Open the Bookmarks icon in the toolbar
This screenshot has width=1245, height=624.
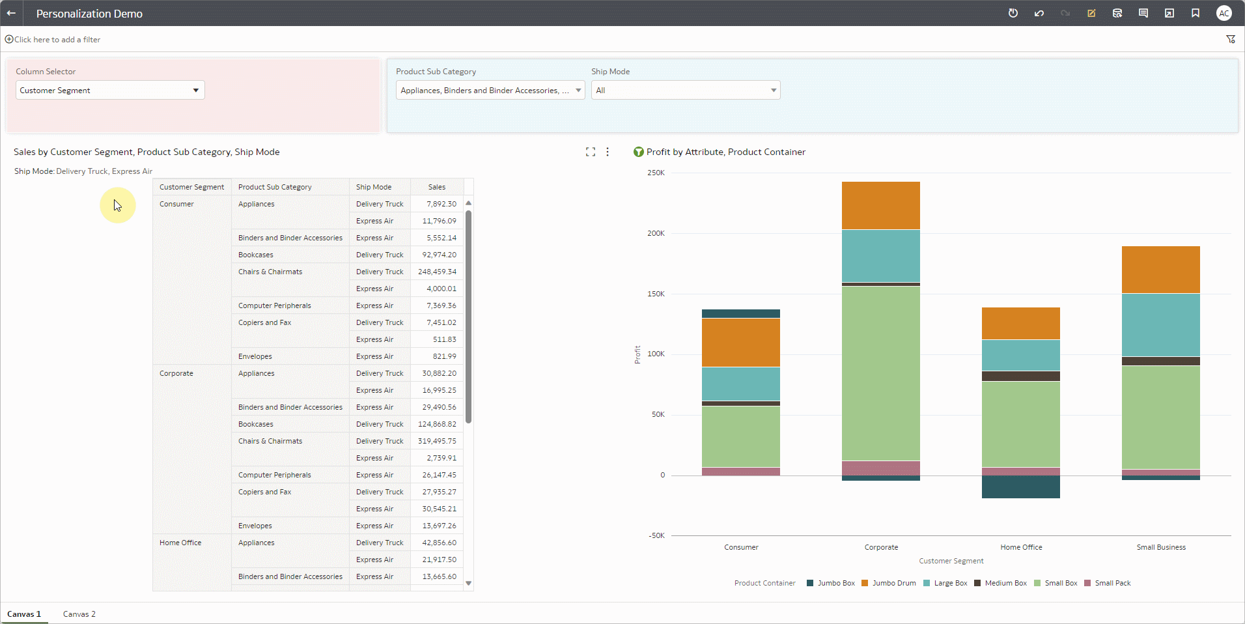click(x=1196, y=13)
